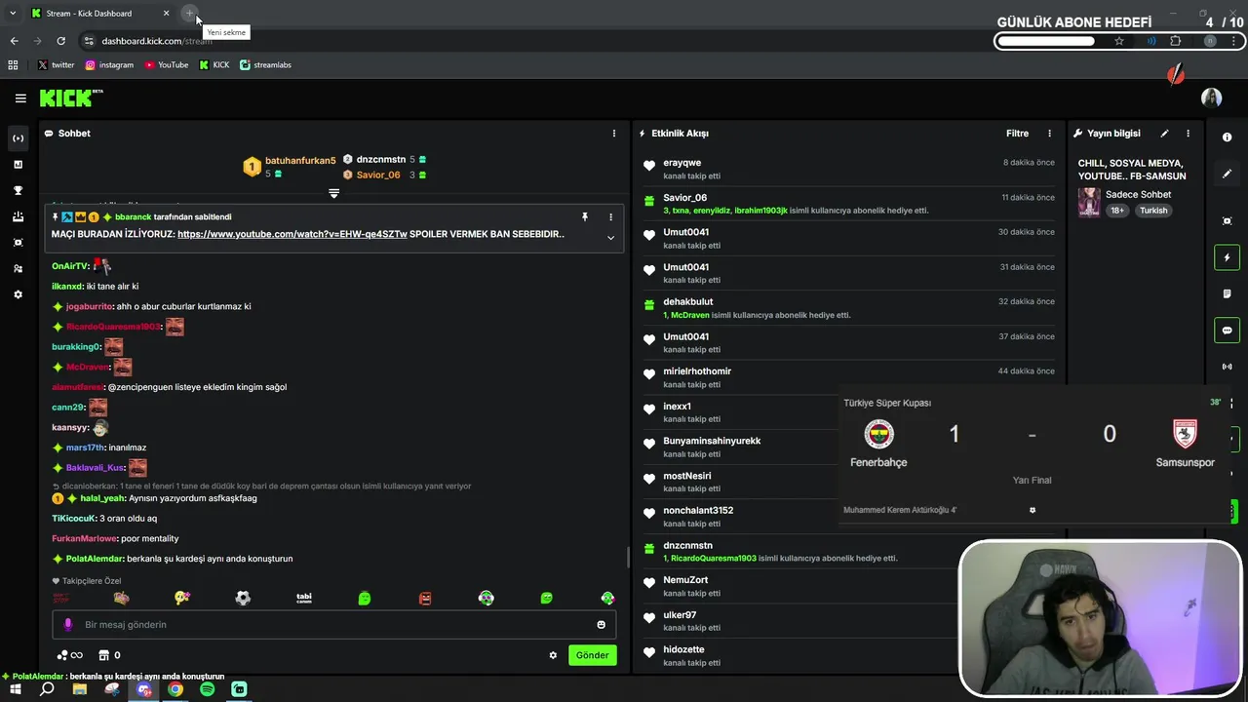Open the browser apps grid icon
Image resolution: width=1248 pixels, height=702 pixels.
13,65
